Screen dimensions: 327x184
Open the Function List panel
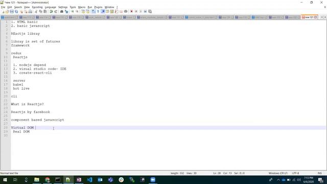pyautogui.click(x=116, y=11)
